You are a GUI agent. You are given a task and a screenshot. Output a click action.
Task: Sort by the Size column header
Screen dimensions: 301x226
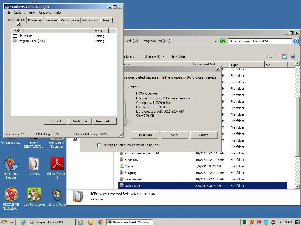[276, 65]
